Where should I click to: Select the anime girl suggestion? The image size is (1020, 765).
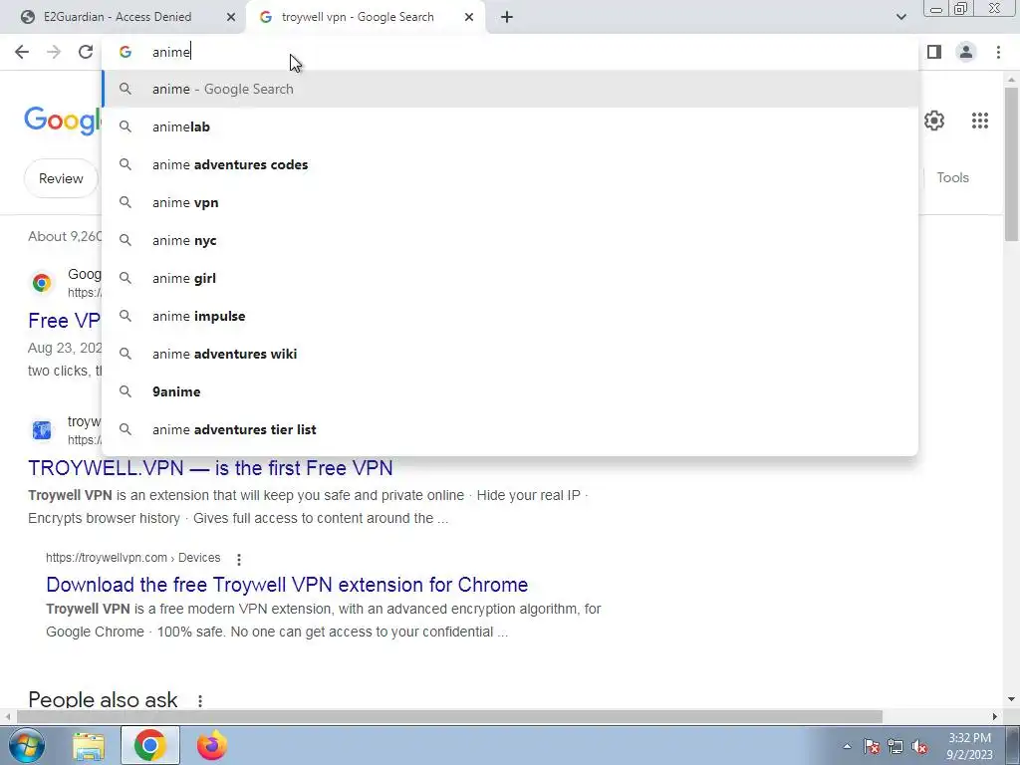511,278
